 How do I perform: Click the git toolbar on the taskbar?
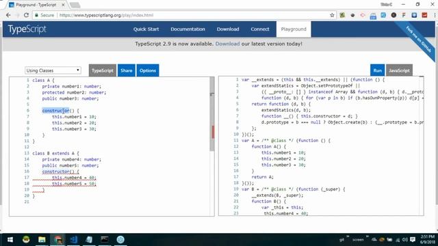click(x=342, y=240)
